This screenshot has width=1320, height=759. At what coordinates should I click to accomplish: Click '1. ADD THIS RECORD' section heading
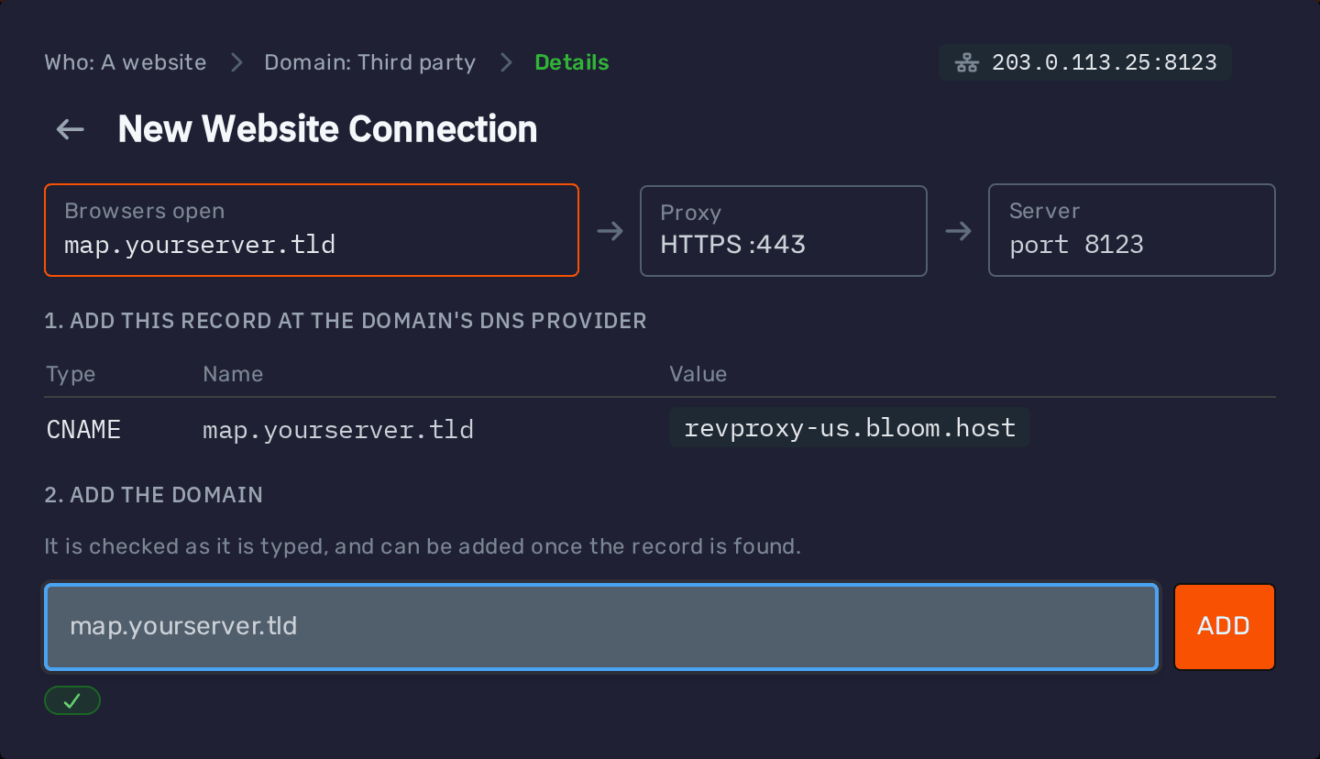346,321
